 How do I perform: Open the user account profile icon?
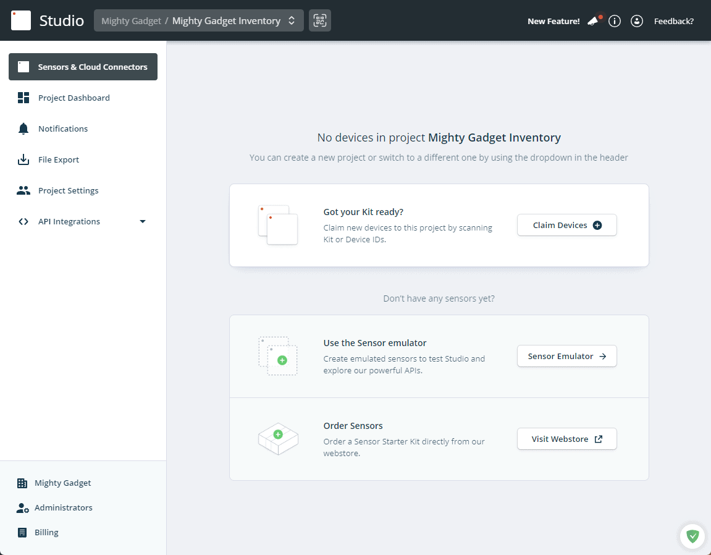(637, 21)
